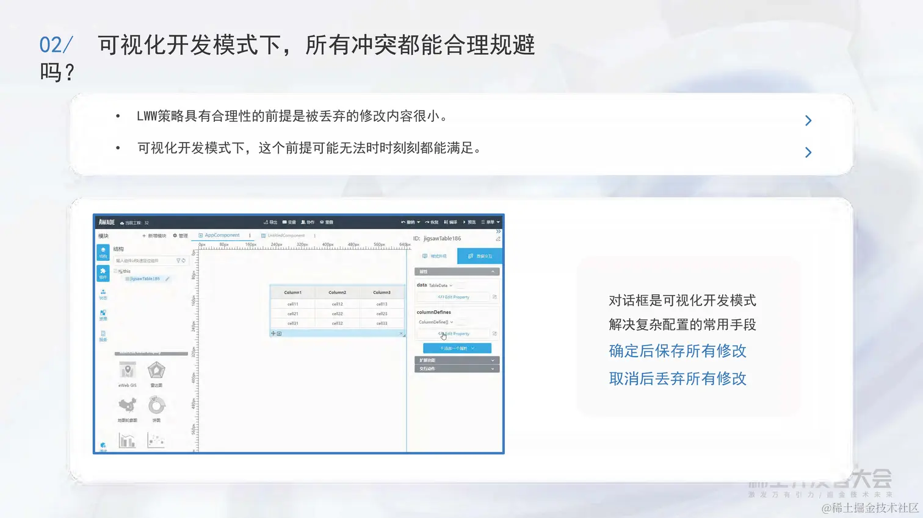Open AppComponent tab's three-dot menu
Screen dimensions: 923x518
pos(250,235)
